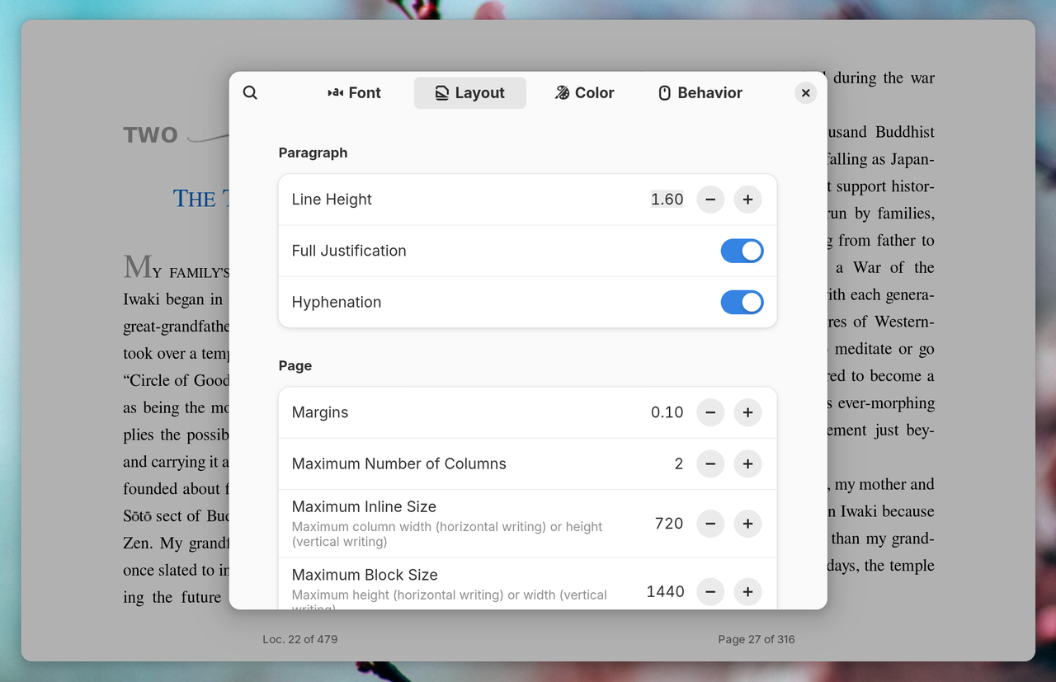The width and height of the screenshot is (1056, 682).
Task: Increase Maximum Number of Columns
Action: click(x=747, y=463)
